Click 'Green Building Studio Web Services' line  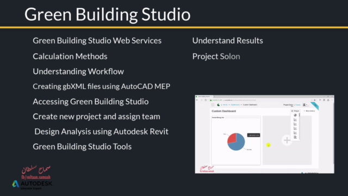coord(97,41)
